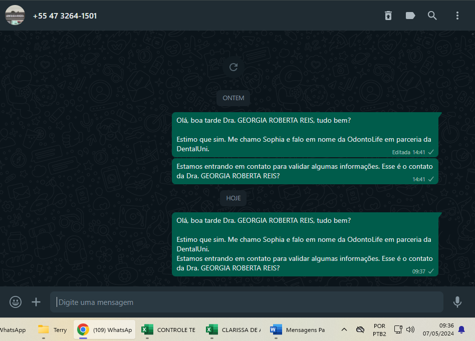Select today's message sent at 09:37
This screenshot has height=341, width=475.
coord(305,244)
